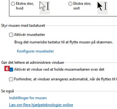
Task: Click the red number 6 step marker
Action: point(7,68)
